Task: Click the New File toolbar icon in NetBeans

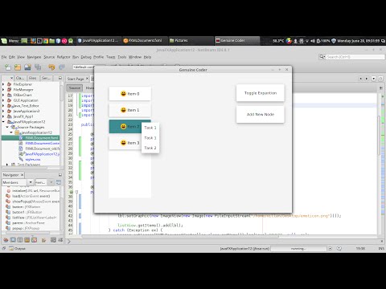Action: point(8,67)
